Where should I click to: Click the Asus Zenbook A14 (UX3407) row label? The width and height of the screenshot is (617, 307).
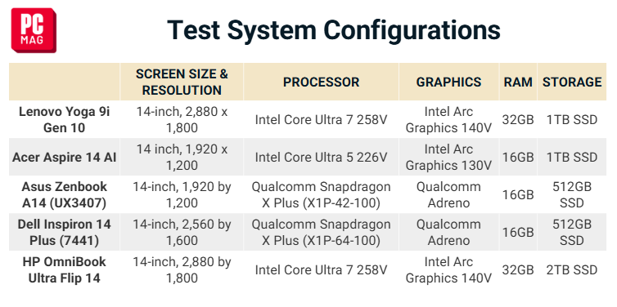pos(64,194)
